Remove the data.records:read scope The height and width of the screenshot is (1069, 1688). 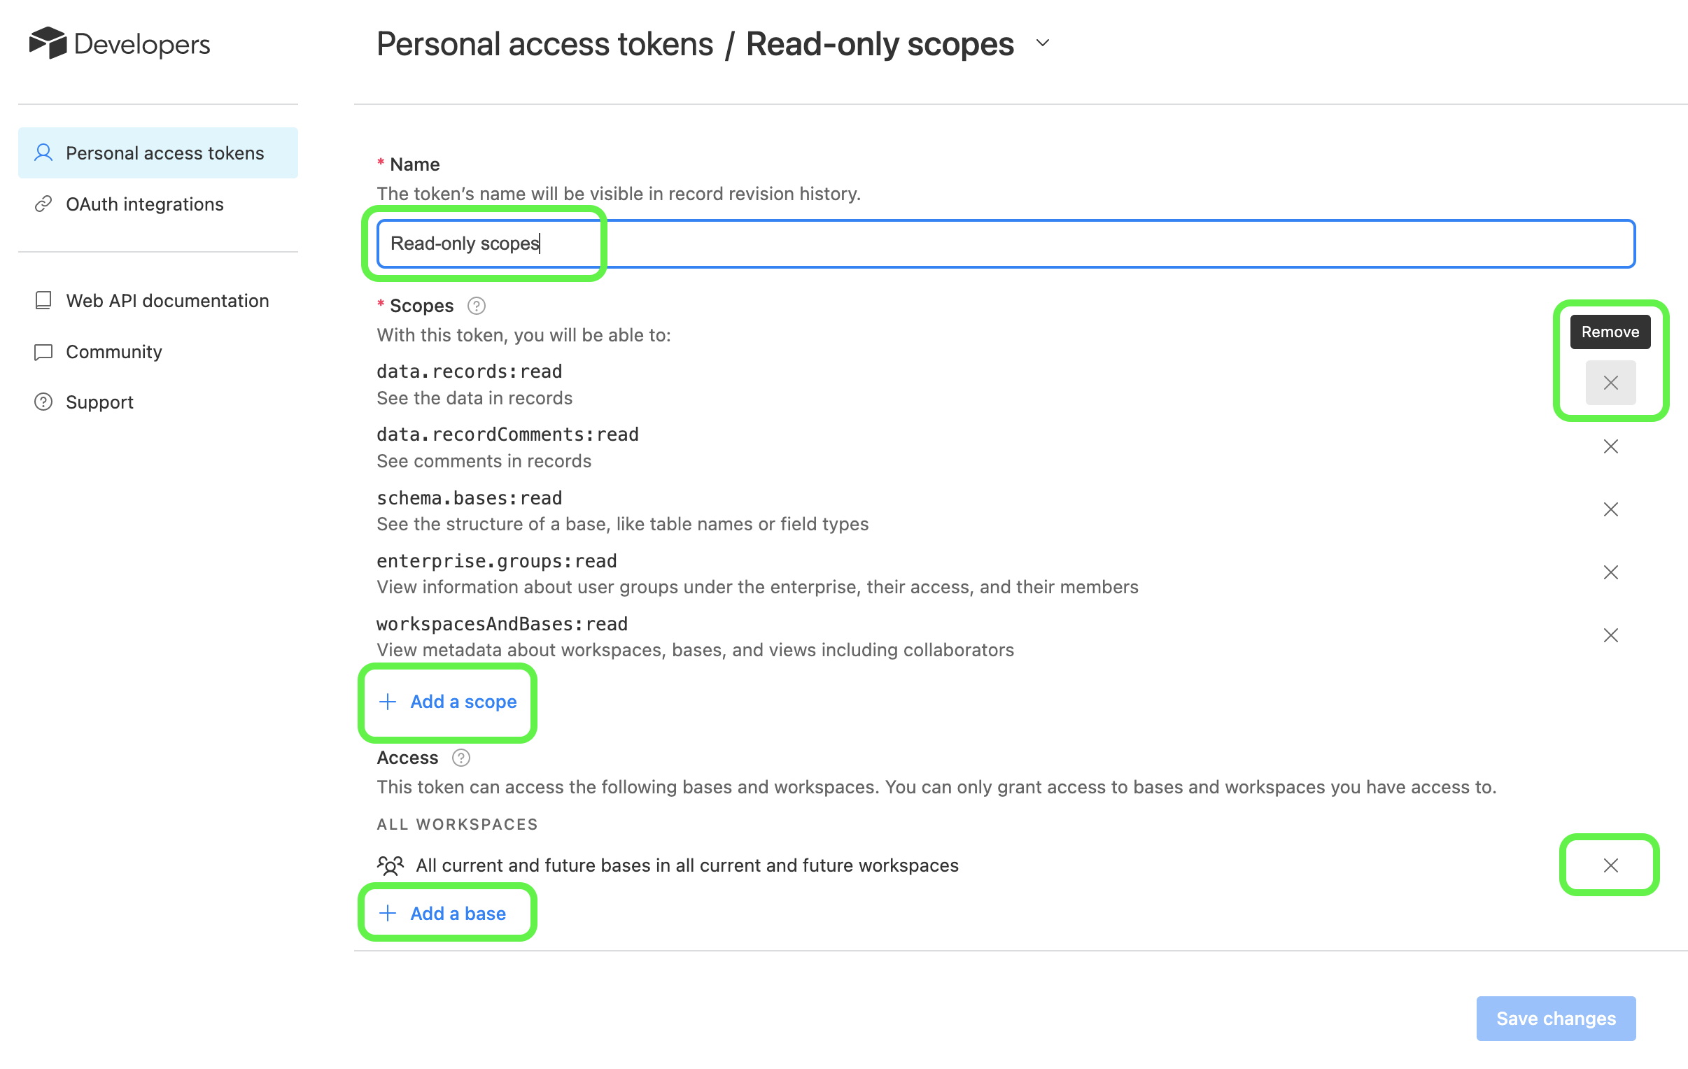(1610, 383)
